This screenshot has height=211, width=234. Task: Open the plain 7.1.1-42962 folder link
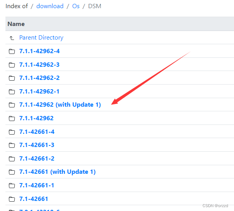(36, 118)
